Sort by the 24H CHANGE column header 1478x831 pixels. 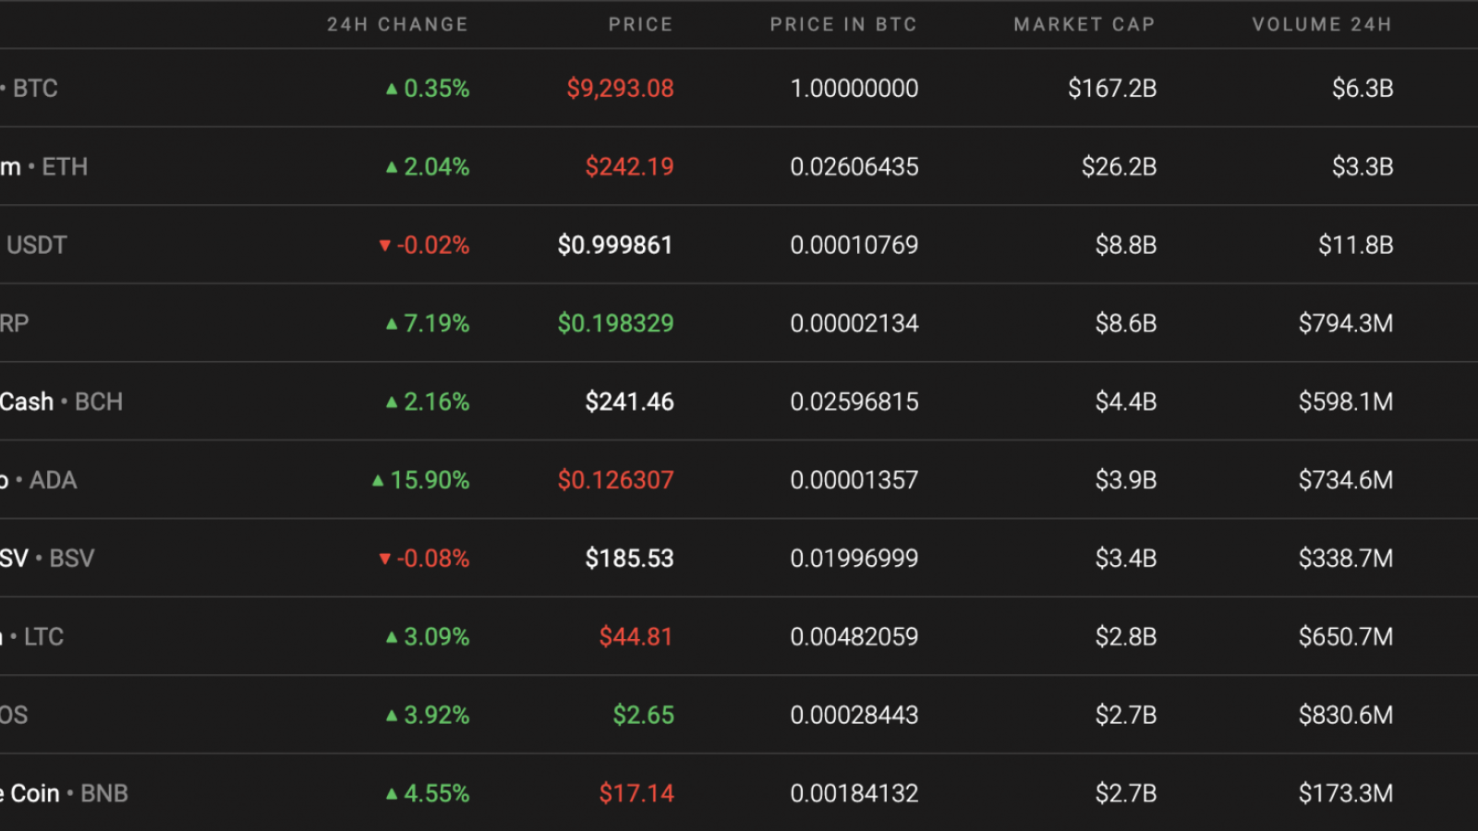tap(397, 25)
